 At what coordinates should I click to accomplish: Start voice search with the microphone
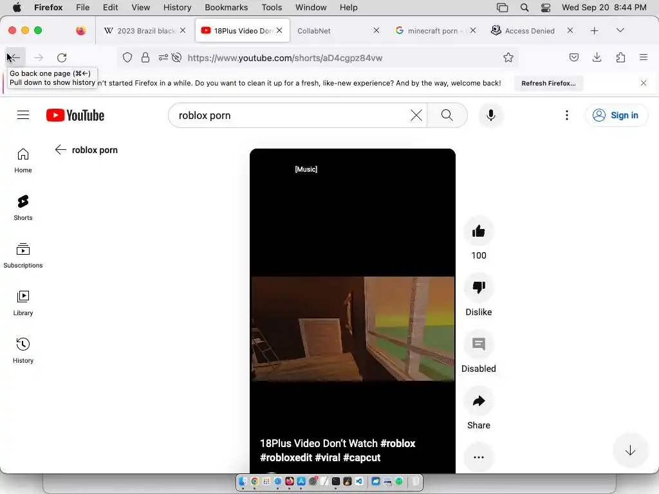click(x=490, y=115)
